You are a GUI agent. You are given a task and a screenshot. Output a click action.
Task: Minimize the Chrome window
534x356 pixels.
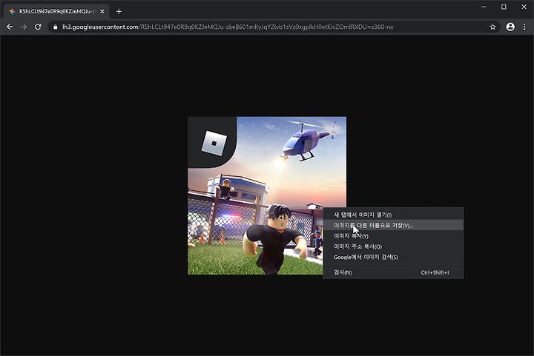coord(484,7)
